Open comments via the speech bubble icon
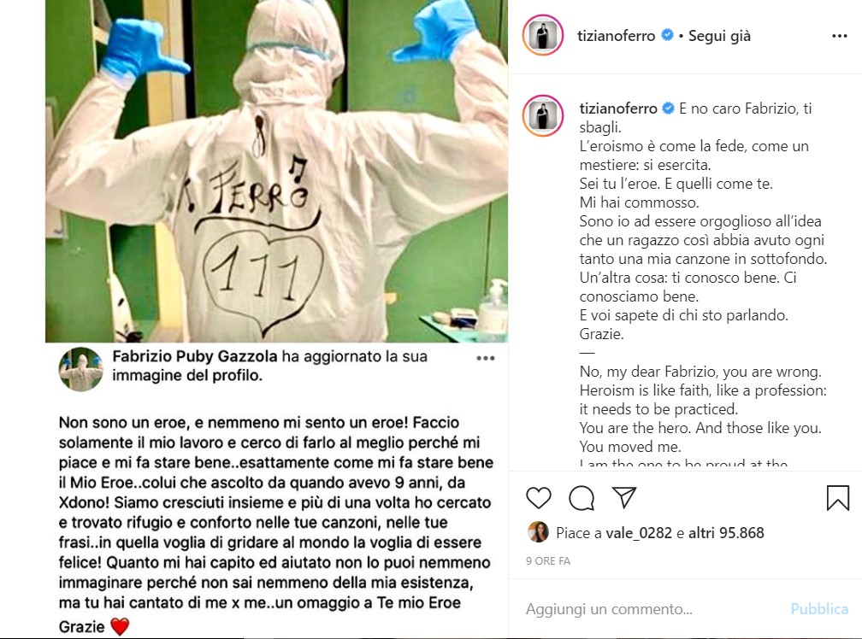 tap(582, 498)
